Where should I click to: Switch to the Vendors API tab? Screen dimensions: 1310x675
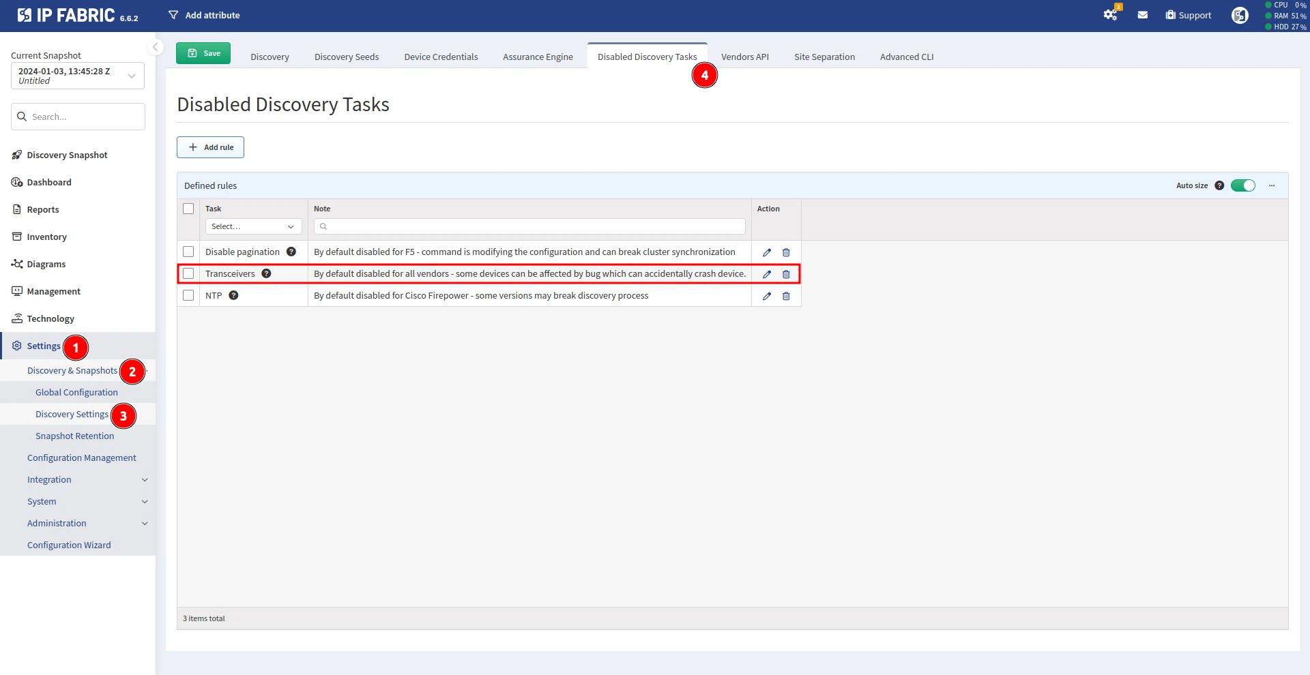click(744, 57)
